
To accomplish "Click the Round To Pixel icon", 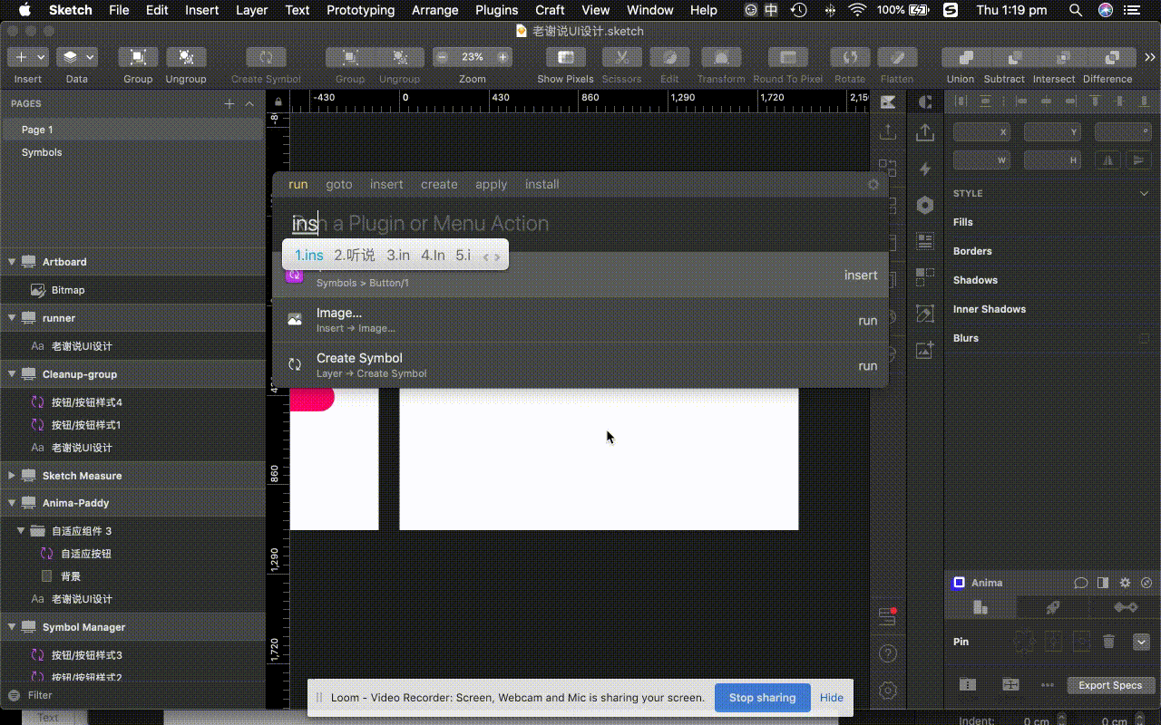I will pos(788,57).
